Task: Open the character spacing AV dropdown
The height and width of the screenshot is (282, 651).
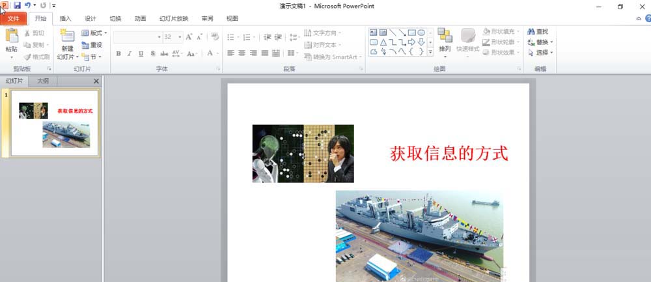Action: (177, 53)
